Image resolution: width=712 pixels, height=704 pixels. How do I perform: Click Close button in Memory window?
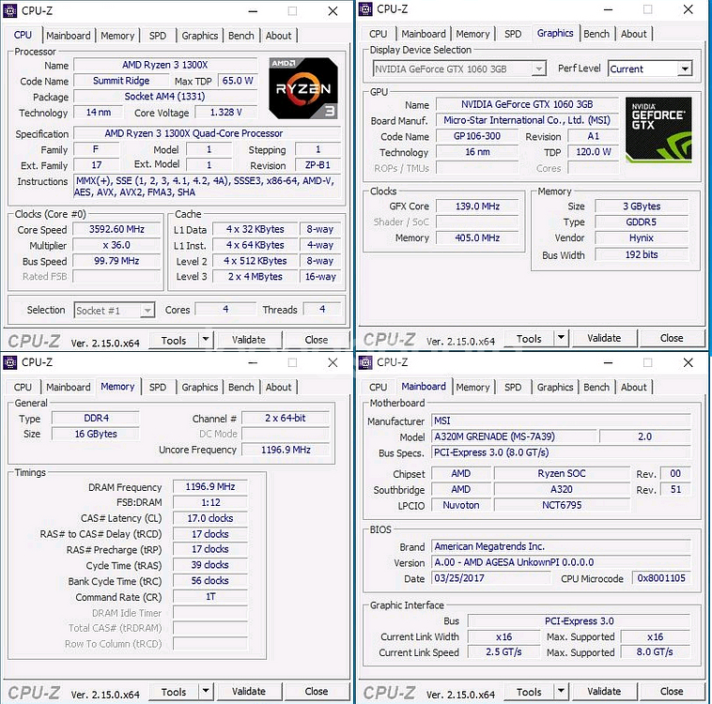pyautogui.click(x=317, y=691)
